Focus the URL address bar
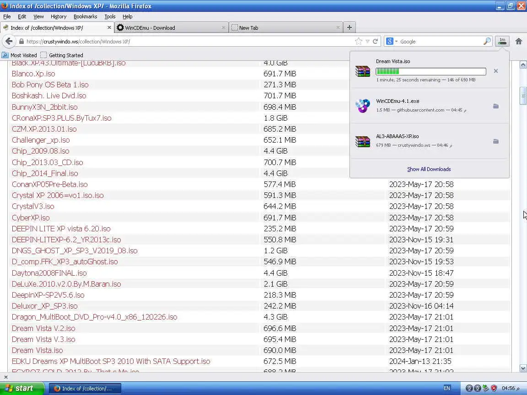 tap(188, 41)
